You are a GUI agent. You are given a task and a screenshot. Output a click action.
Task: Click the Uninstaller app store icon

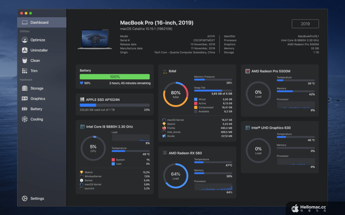[x=25, y=50]
